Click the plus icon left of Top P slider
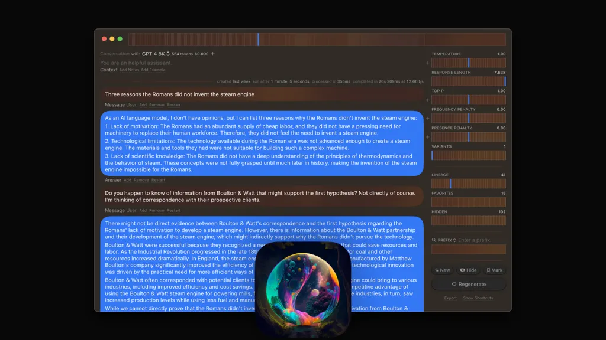Screen dimensions: 606x340 (427, 100)
